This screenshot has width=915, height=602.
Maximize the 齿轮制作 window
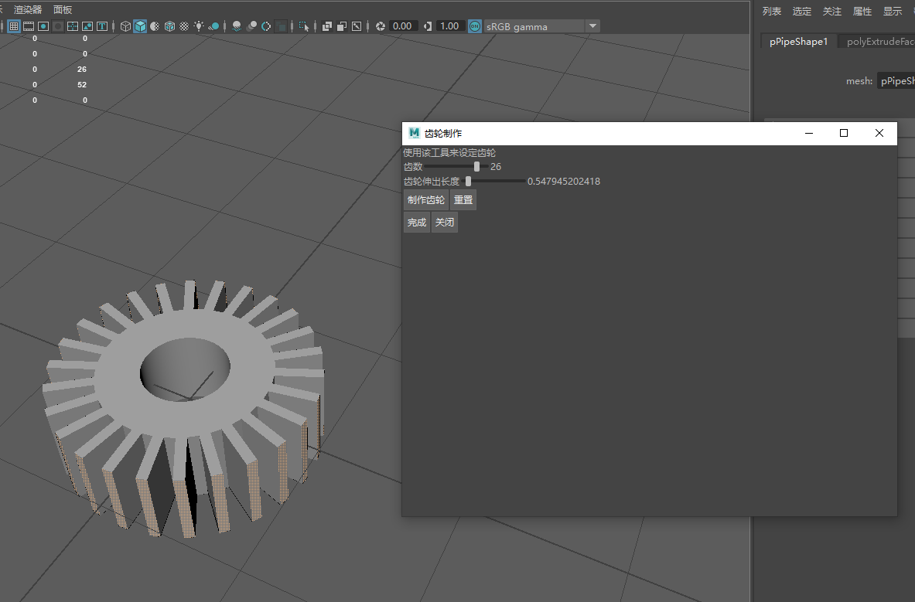843,133
